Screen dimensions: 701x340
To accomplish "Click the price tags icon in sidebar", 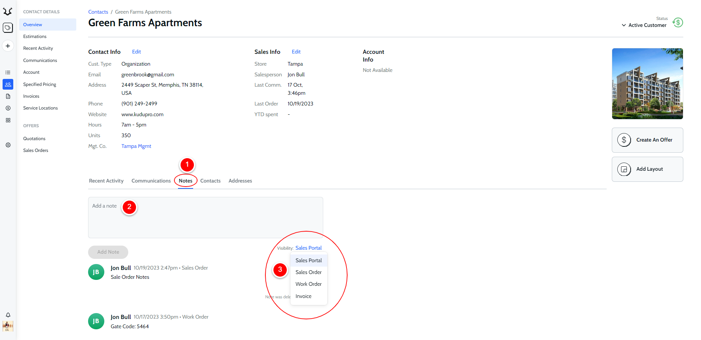I will tap(8, 28).
